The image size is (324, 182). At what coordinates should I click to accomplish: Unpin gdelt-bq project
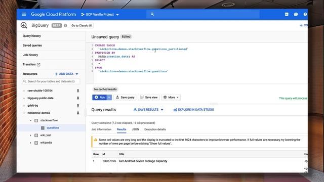[78, 106]
